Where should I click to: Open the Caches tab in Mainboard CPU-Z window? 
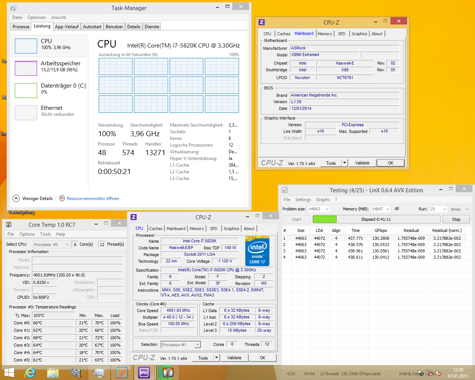pyautogui.click(x=284, y=34)
